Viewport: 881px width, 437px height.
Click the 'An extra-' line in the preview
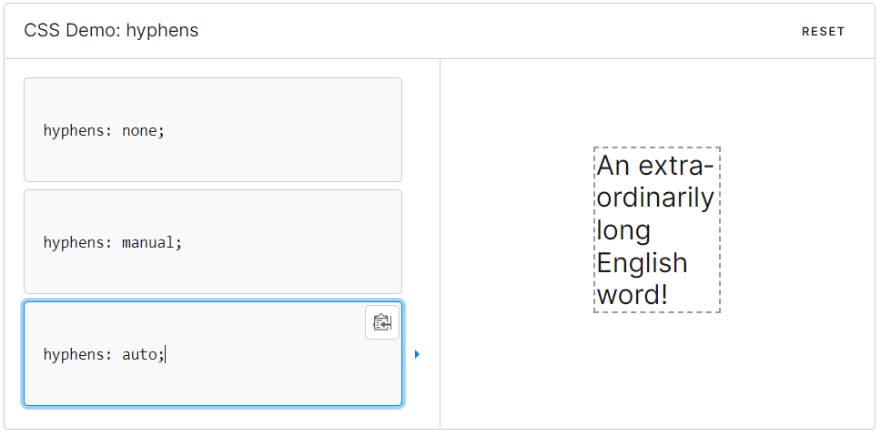pyautogui.click(x=654, y=166)
